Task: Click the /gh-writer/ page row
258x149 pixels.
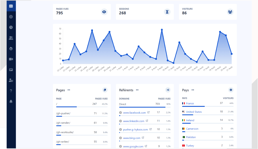Action: 82,142
